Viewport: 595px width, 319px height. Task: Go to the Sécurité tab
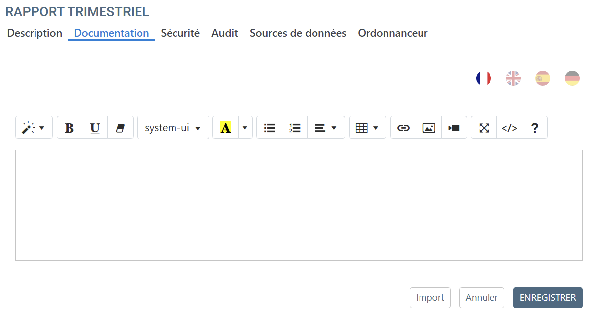[x=180, y=33]
